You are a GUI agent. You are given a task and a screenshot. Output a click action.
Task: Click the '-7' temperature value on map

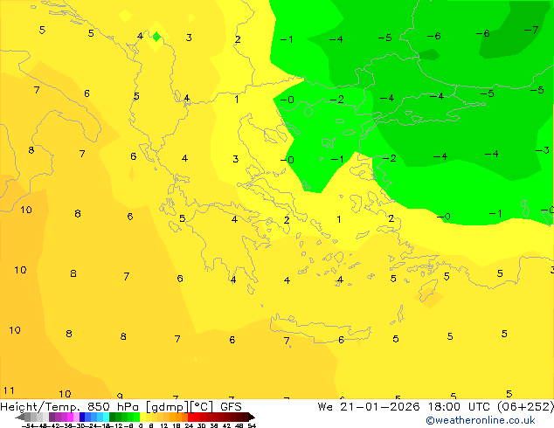tap(531, 30)
